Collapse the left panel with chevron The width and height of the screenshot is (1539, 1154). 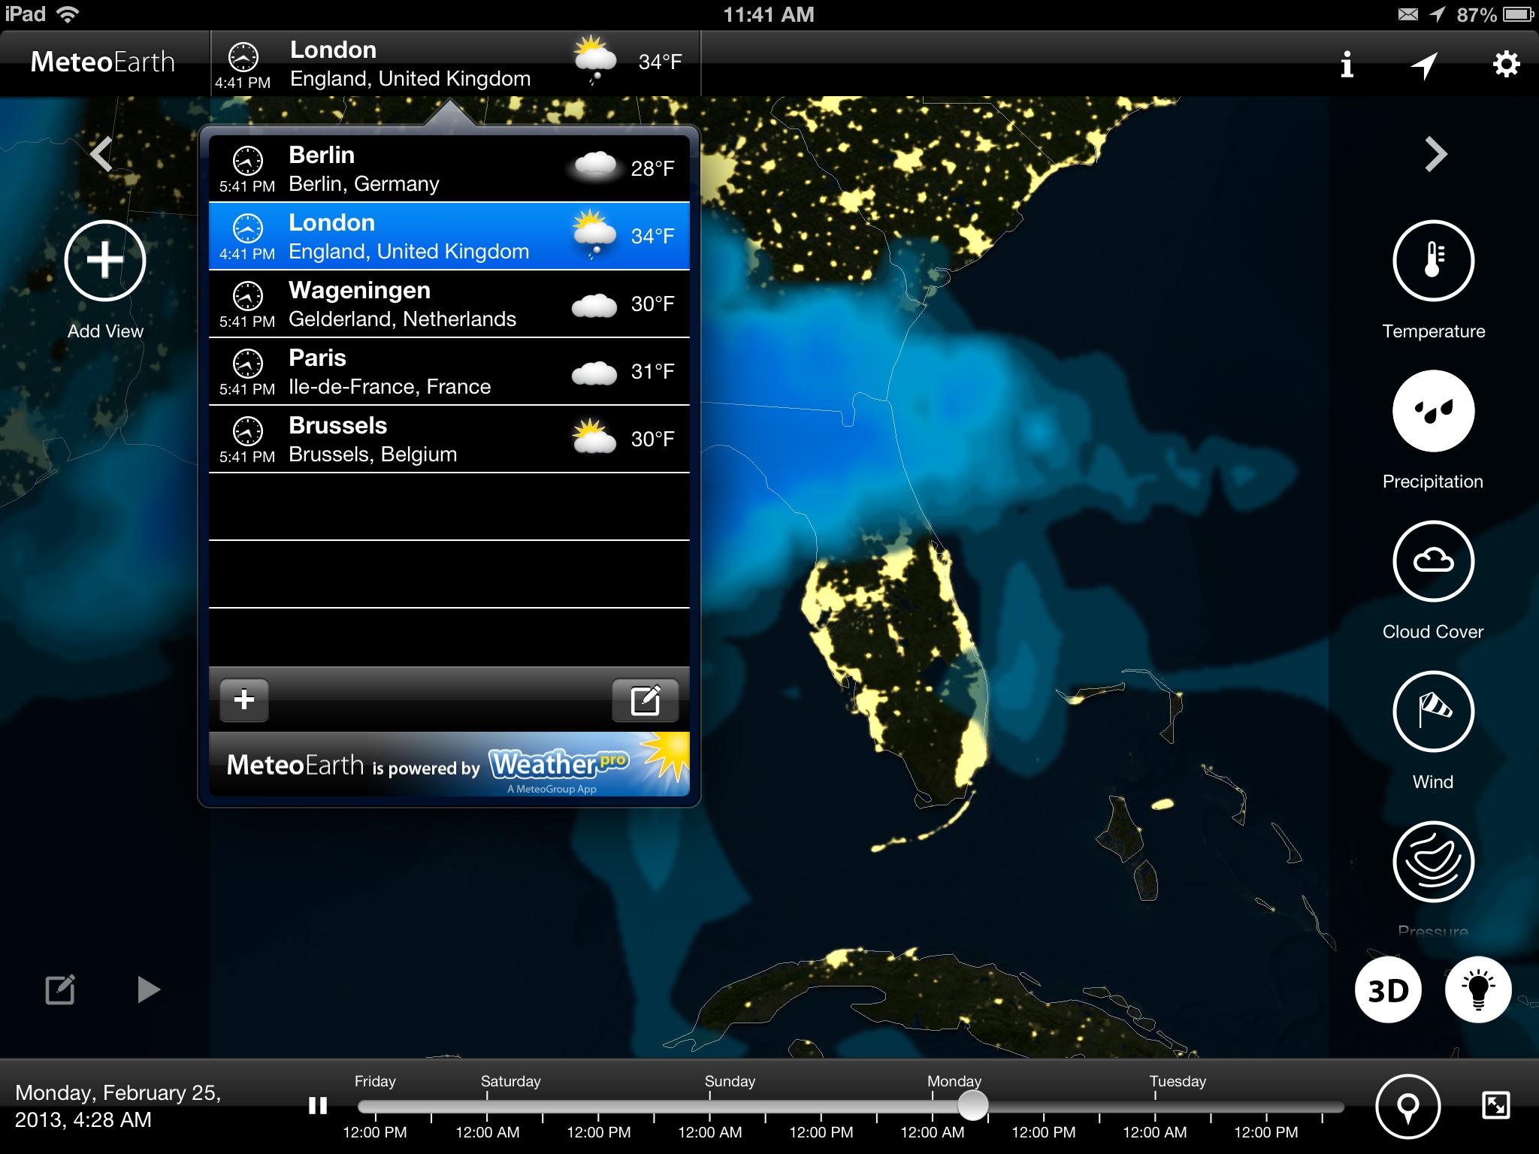pyautogui.click(x=101, y=155)
